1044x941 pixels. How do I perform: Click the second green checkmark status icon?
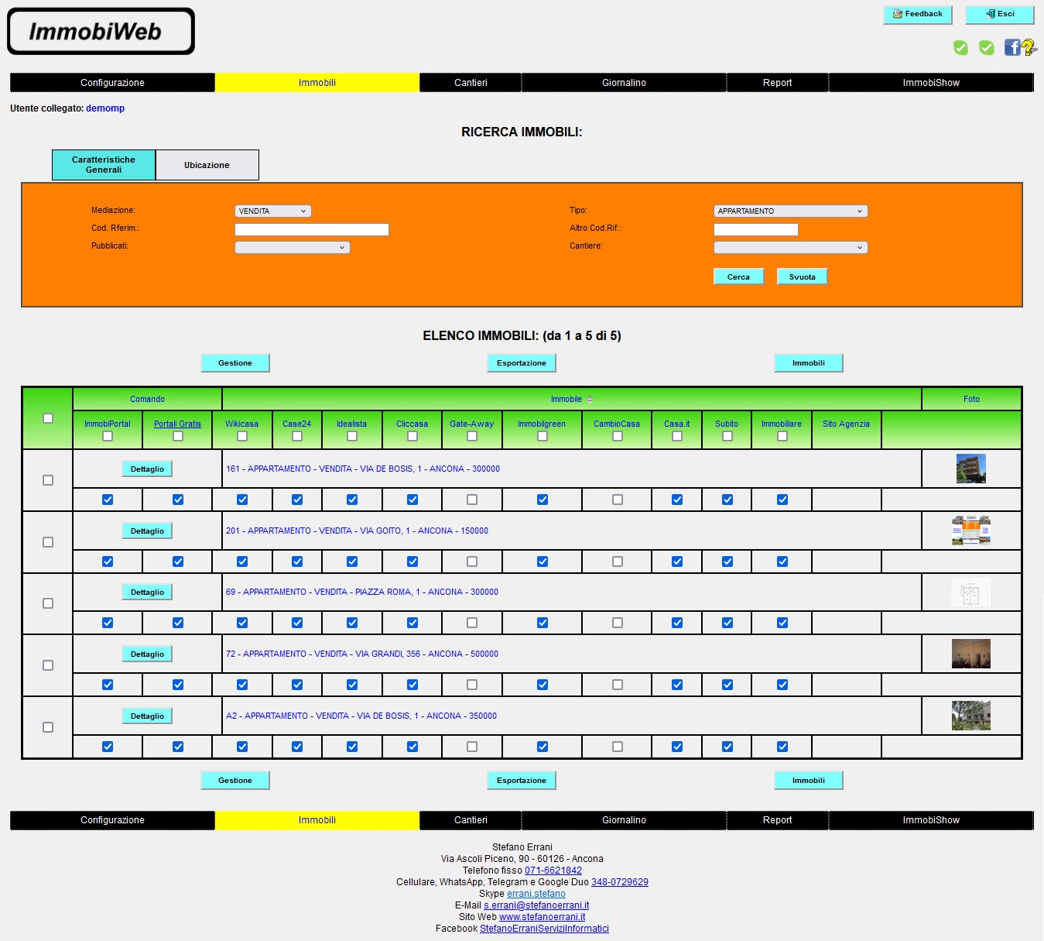coord(987,48)
